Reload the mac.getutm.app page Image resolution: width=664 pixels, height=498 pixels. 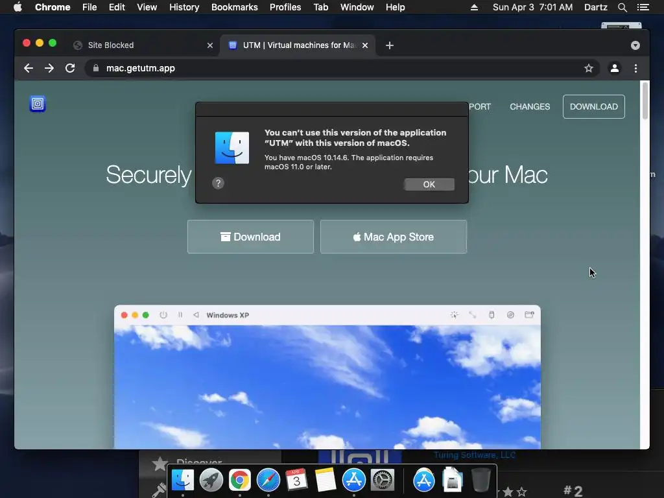click(x=70, y=68)
